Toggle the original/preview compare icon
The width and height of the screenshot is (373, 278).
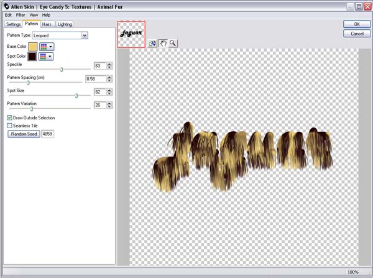[153, 44]
